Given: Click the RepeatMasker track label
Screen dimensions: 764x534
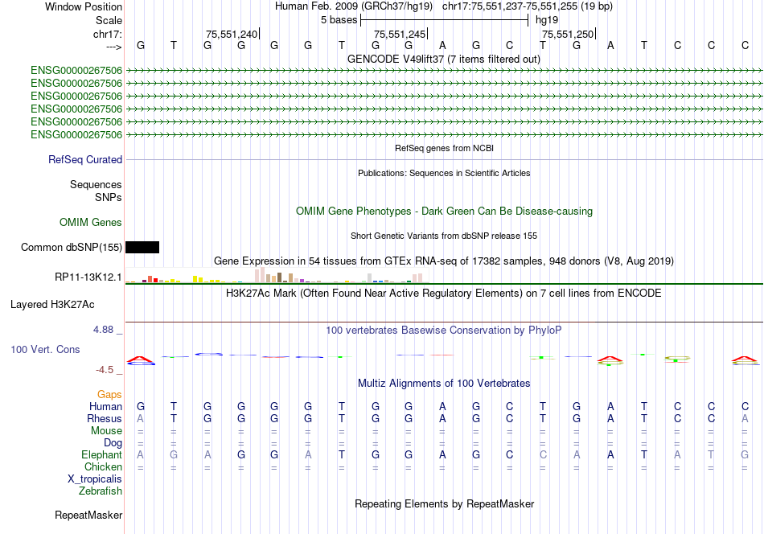Looking at the screenshot, I should coord(88,515).
